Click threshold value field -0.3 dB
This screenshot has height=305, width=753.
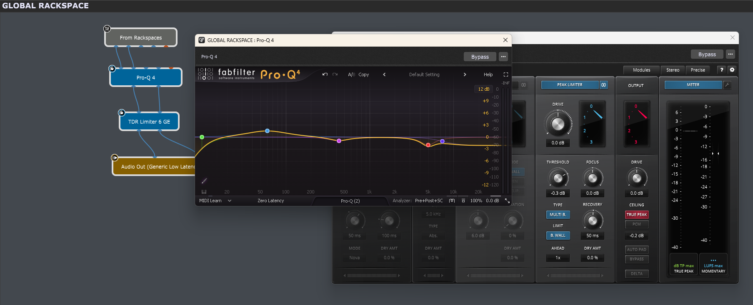[x=558, y=193]
